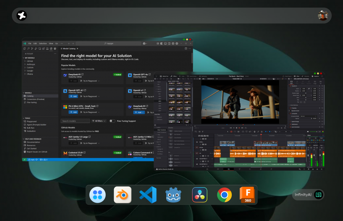
Task: Open Agent (Prompt) Builder in Tools
Action: click(35, 125)
